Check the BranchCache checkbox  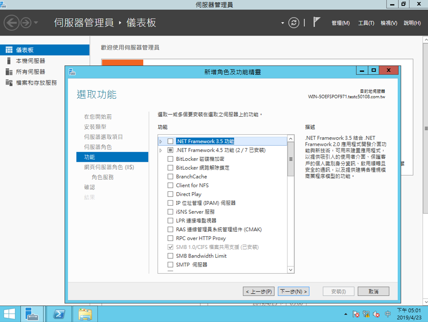(171, 176)
